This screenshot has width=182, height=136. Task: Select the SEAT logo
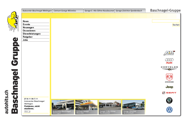click(169, 93)
